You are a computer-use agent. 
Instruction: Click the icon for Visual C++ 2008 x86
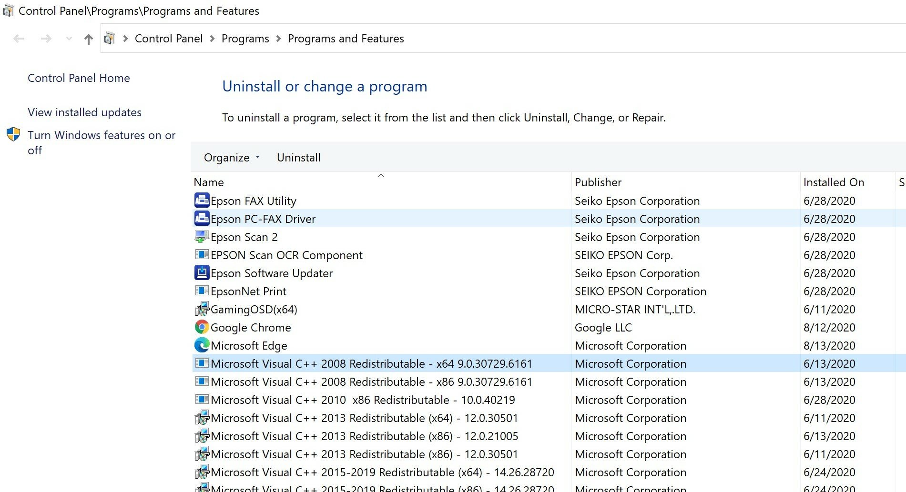[202, 381]
